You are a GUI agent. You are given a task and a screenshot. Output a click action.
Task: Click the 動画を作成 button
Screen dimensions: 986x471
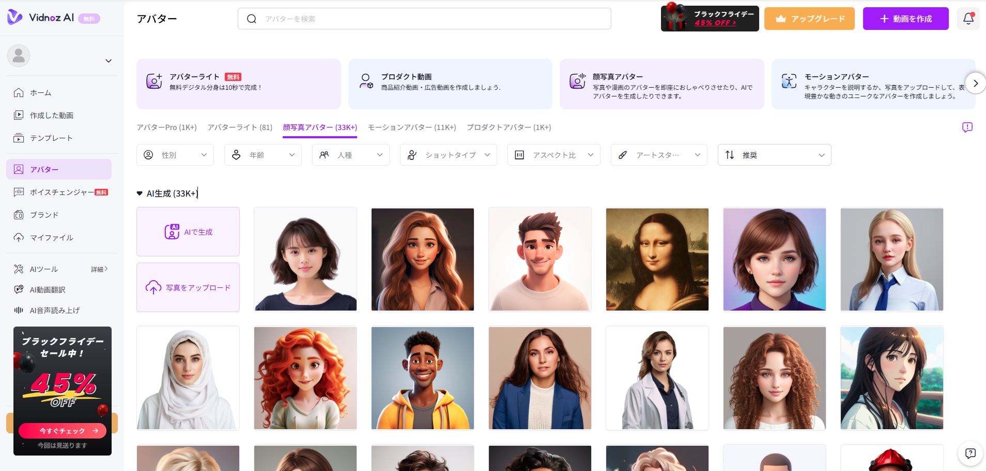905,19
